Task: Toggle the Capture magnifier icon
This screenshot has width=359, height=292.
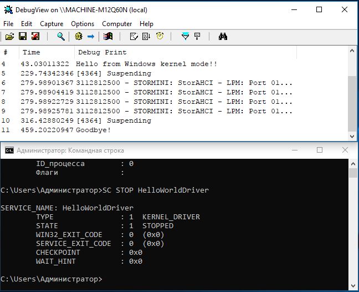Action: coord(61,36)
